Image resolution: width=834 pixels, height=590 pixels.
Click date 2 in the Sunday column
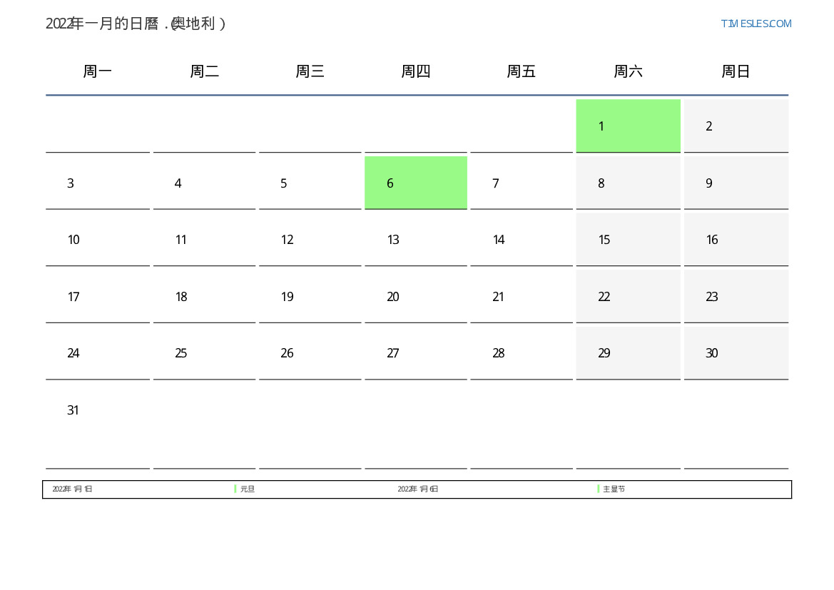click(709, 126)
